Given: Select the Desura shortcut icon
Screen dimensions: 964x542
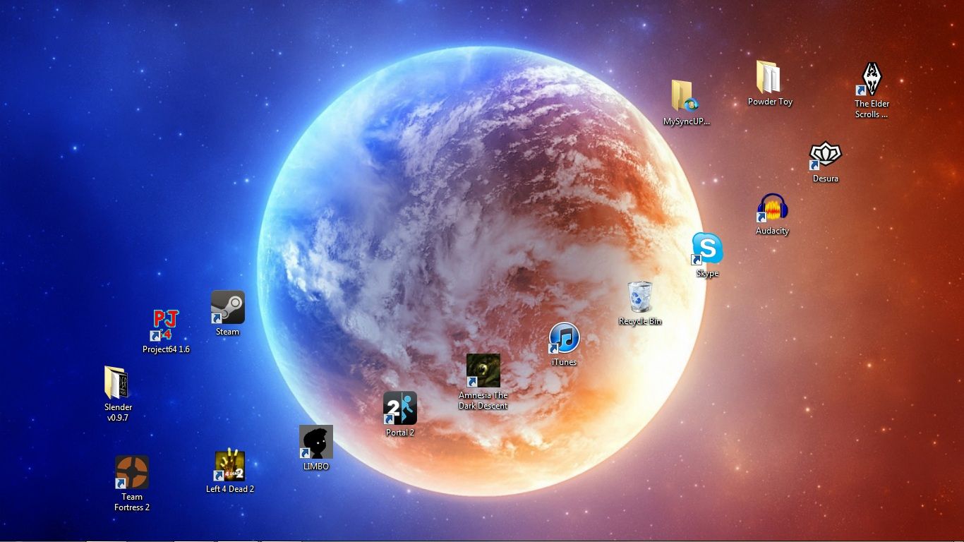Looking at the screenshot, I should (825, 155).
